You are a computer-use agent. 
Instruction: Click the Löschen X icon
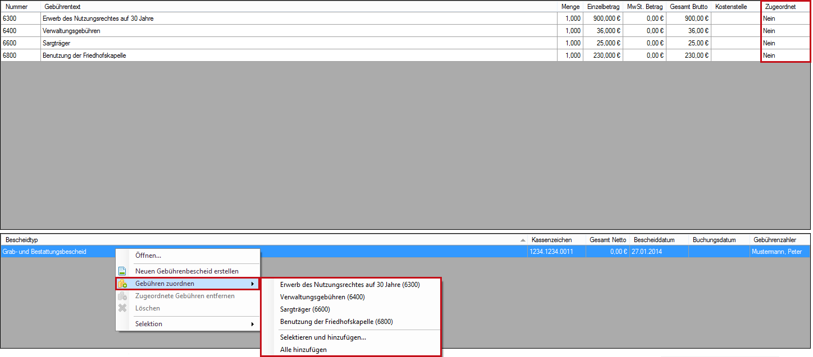pos(122,308)
